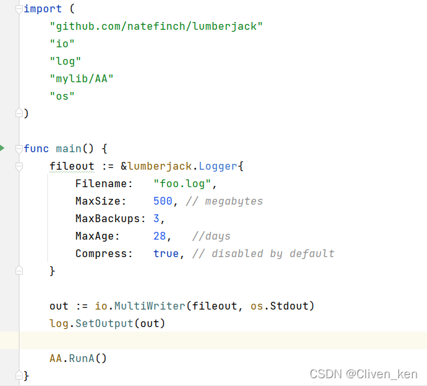Click the import keyword
Viewport: 427px width, 386px height.
pyautogui.click(x=43, y=9)
